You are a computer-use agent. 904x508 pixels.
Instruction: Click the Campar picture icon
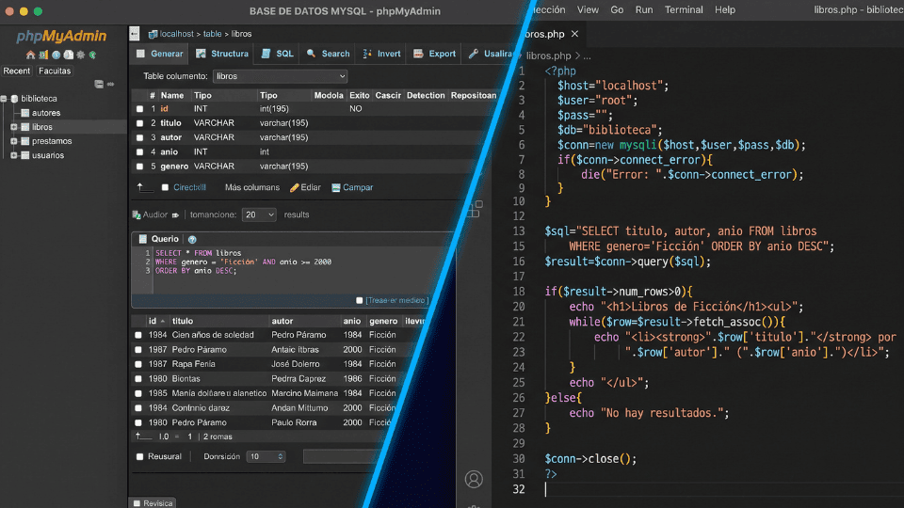(336, 188)
